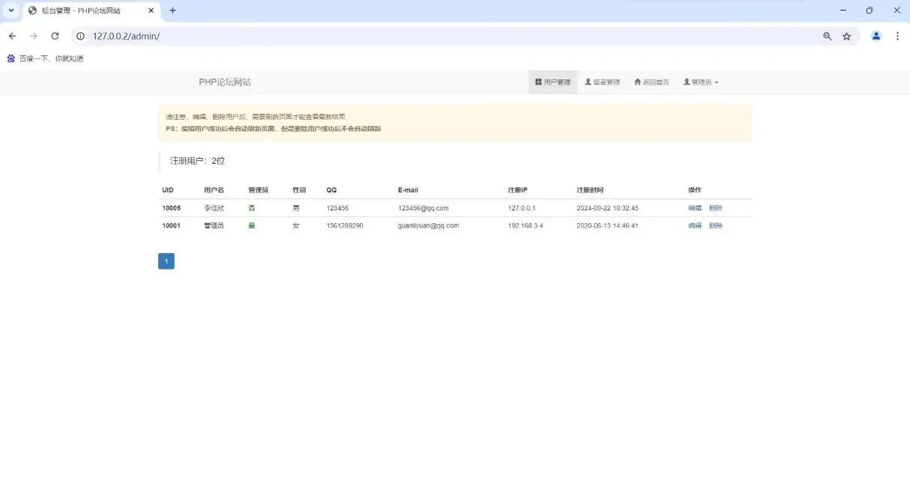This screenshot has height=480, width=910.
Task: Open the Chrome three-dot menu
Action: [897, 36]
